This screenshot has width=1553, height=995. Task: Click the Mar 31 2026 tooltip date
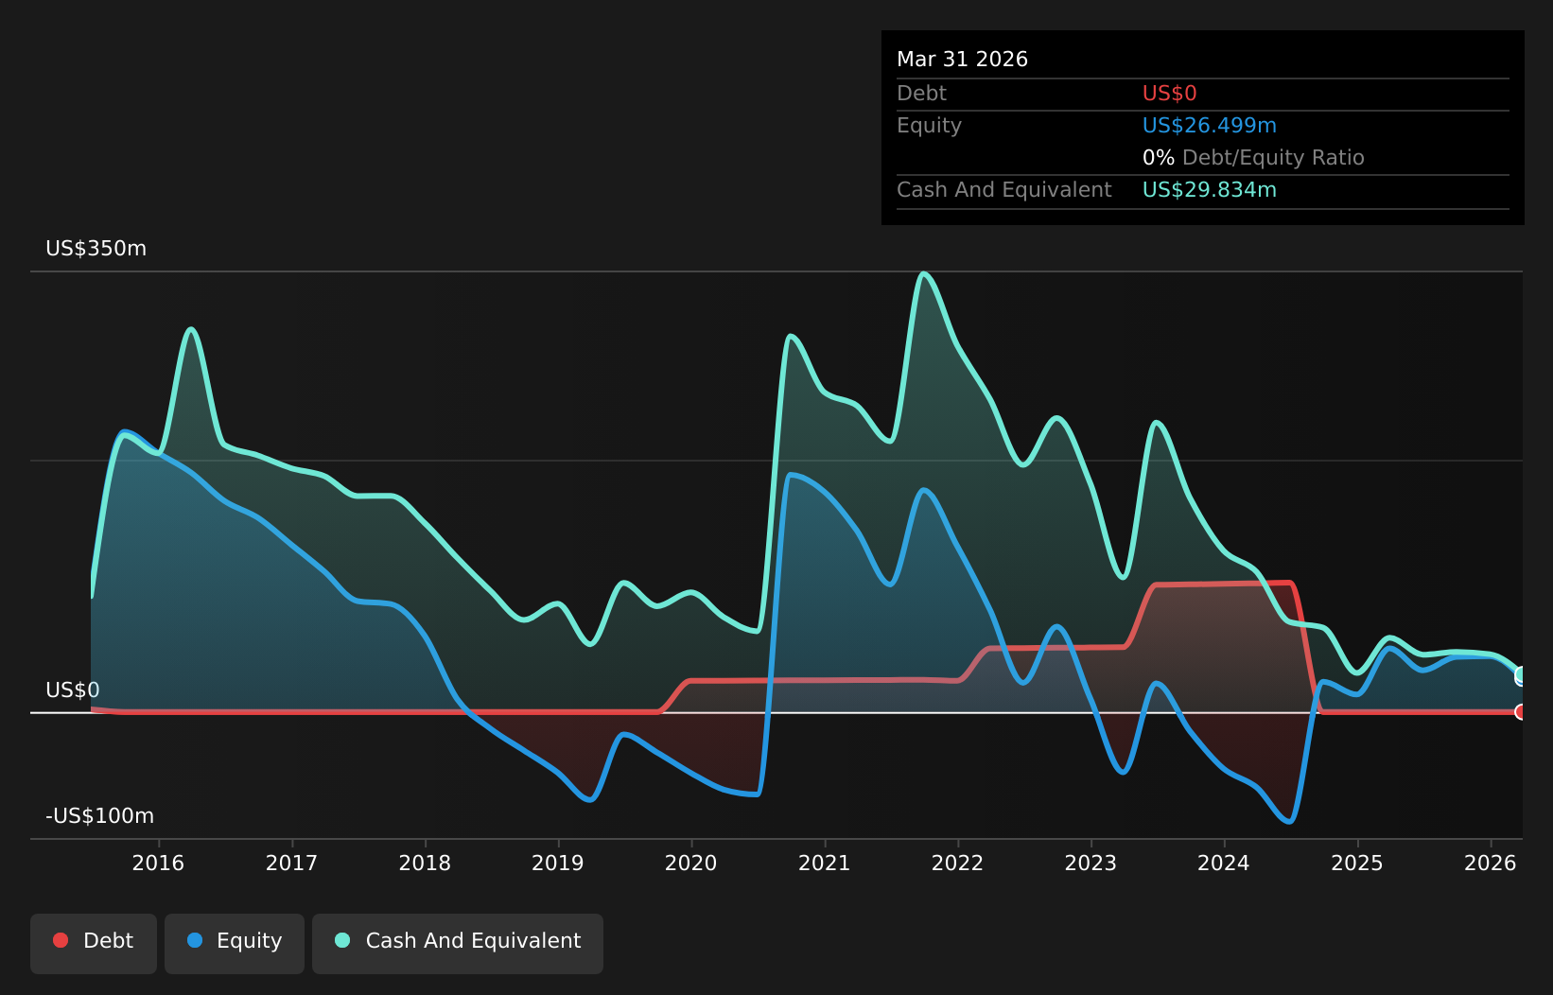(x=962, y=60)
